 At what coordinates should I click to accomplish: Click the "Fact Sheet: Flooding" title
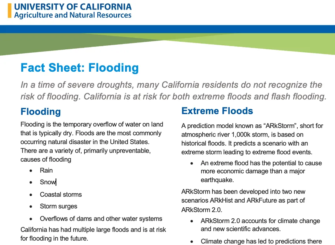(79, 68)
